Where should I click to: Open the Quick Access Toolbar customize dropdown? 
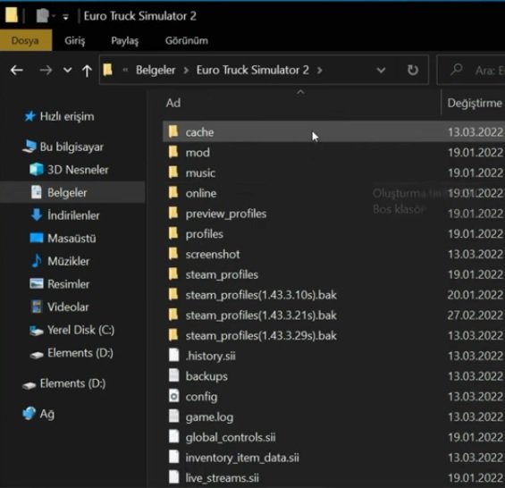pos(65,17)
